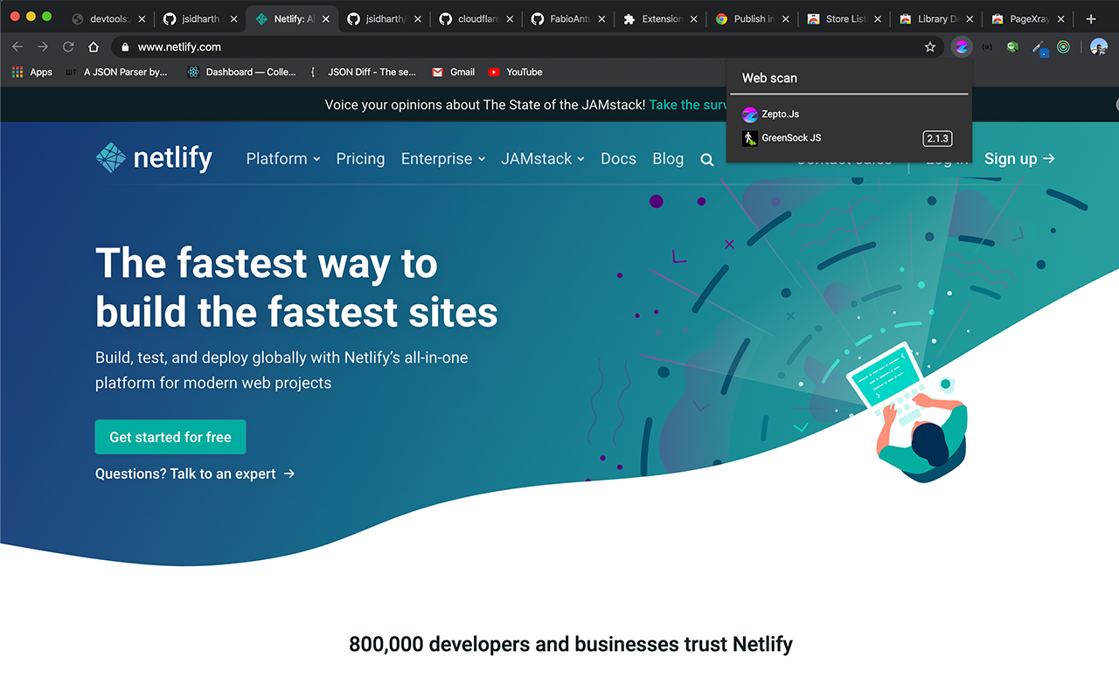Click Questions? Talk to an expert link
1119x699 pixels.
pos(195,474)
